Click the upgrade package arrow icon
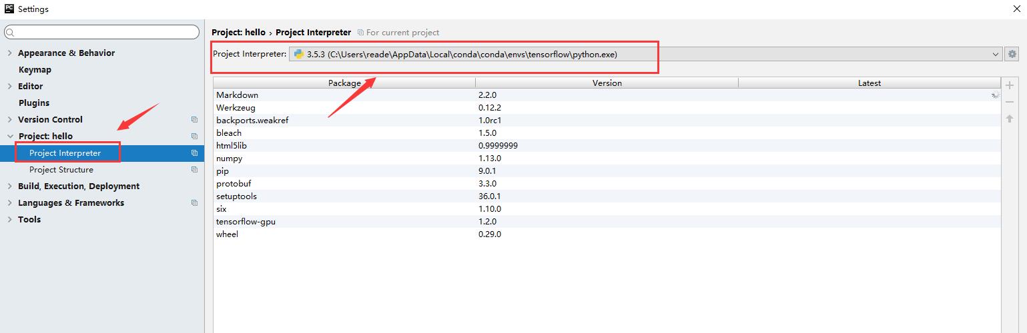 (x=1010, y=119)
